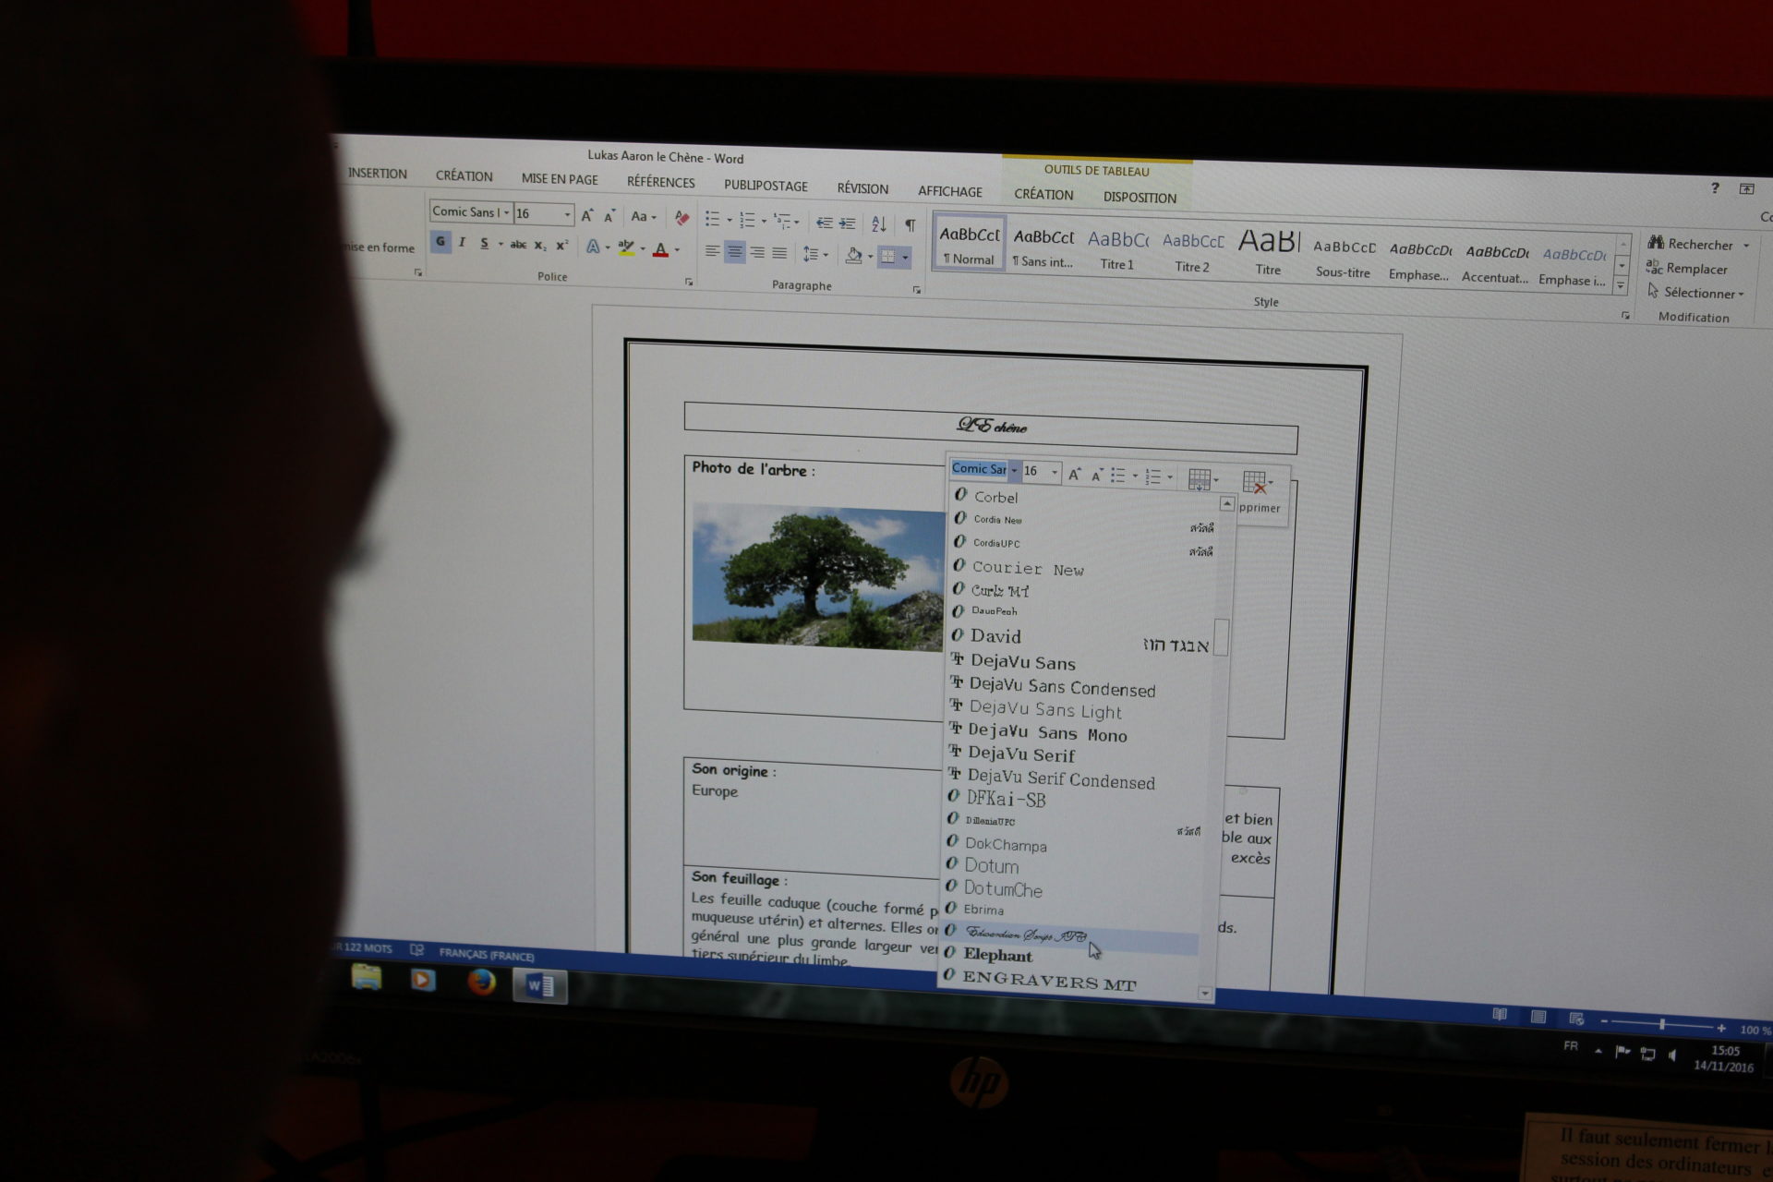Screen dimensions: 1773x1182
Task: Increase paragraph indent
Action: click(847, 223)
